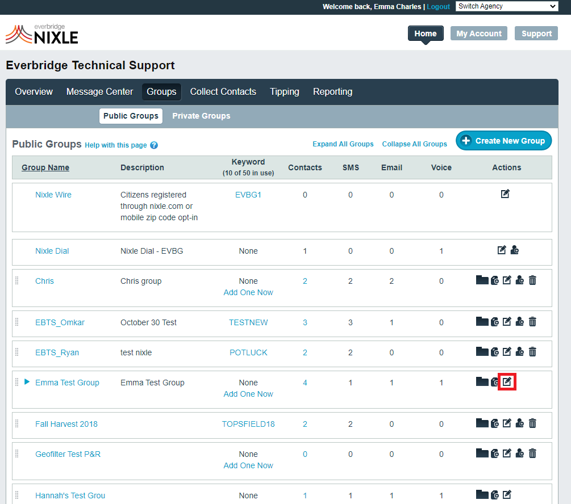Viewport: 571px width, 504px height.
Task: Click the TESTNEW keyword link
Action: point(248,322)
